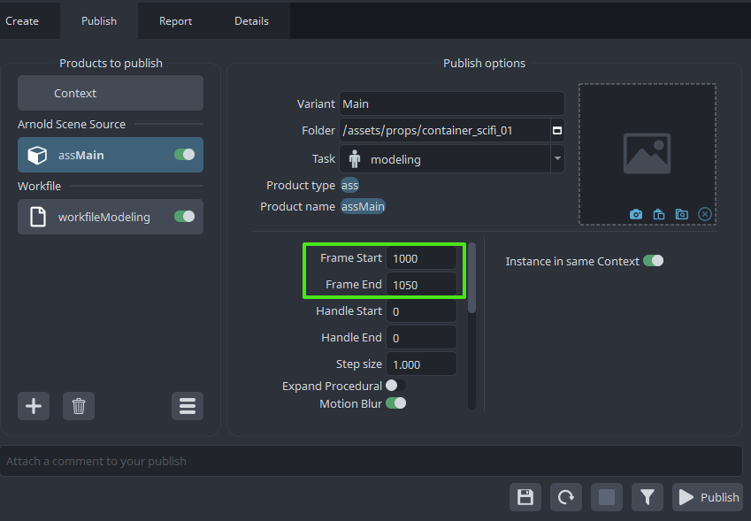Open the Details tab
The image size is (751, 521).
pos(251,21)
